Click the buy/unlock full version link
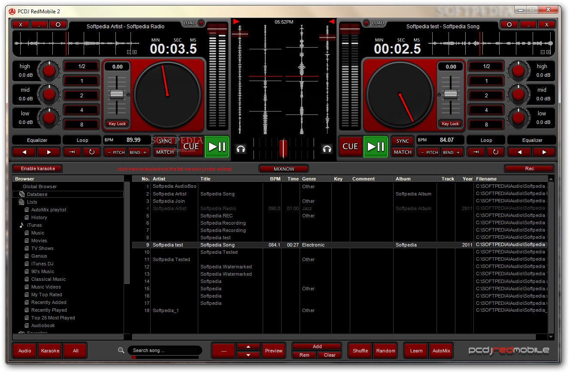Image resolution: width=570 pixels, height=373 pixels. [x=174, y=169]
